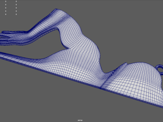Click the bottom HUD zero in second column

(16, 14)
